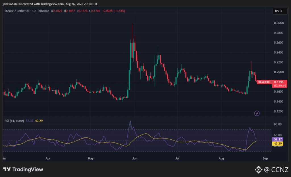Click the close price C0.1796 value
The width and height of the screenshot is (291, 177).
95,11
